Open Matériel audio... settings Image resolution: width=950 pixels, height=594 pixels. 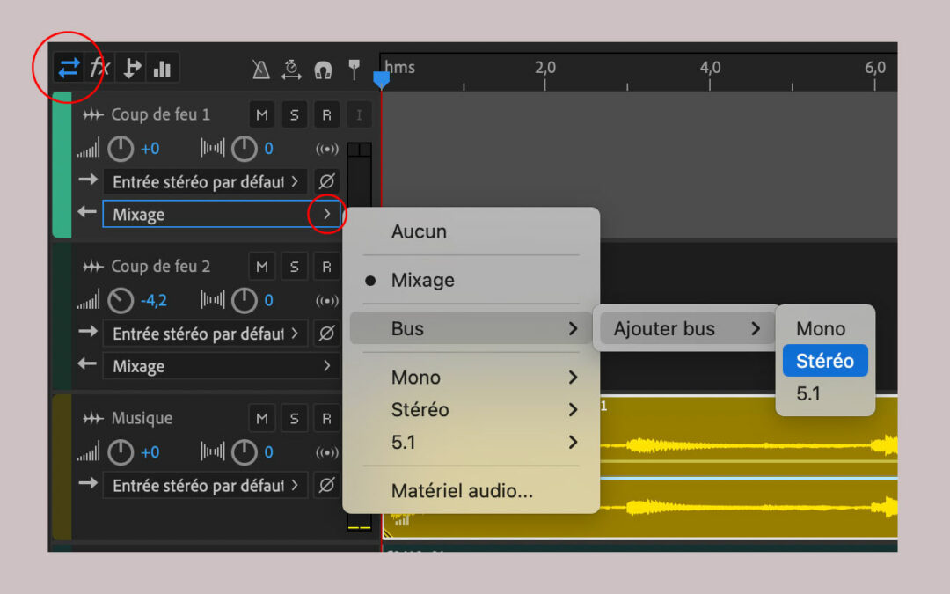462,491
